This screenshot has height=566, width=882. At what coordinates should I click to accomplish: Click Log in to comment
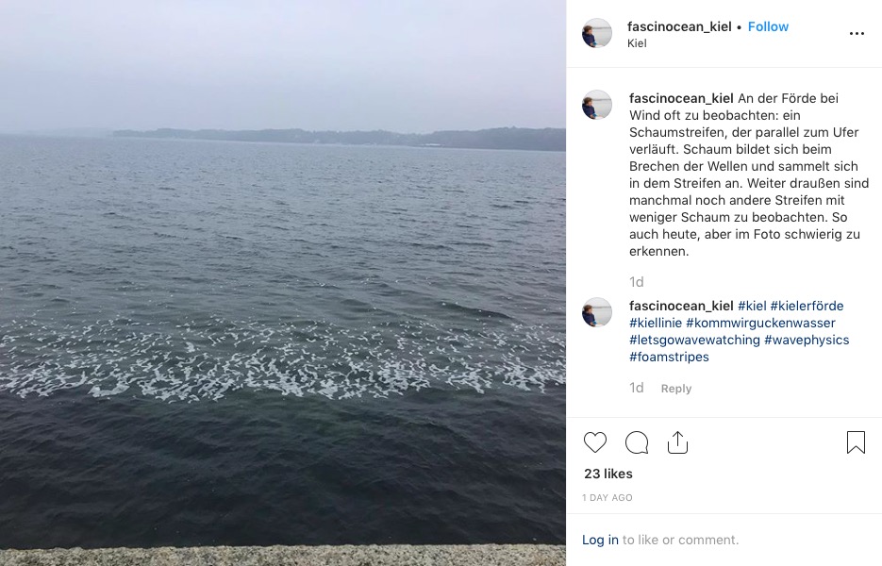click(x=600, y=540)
